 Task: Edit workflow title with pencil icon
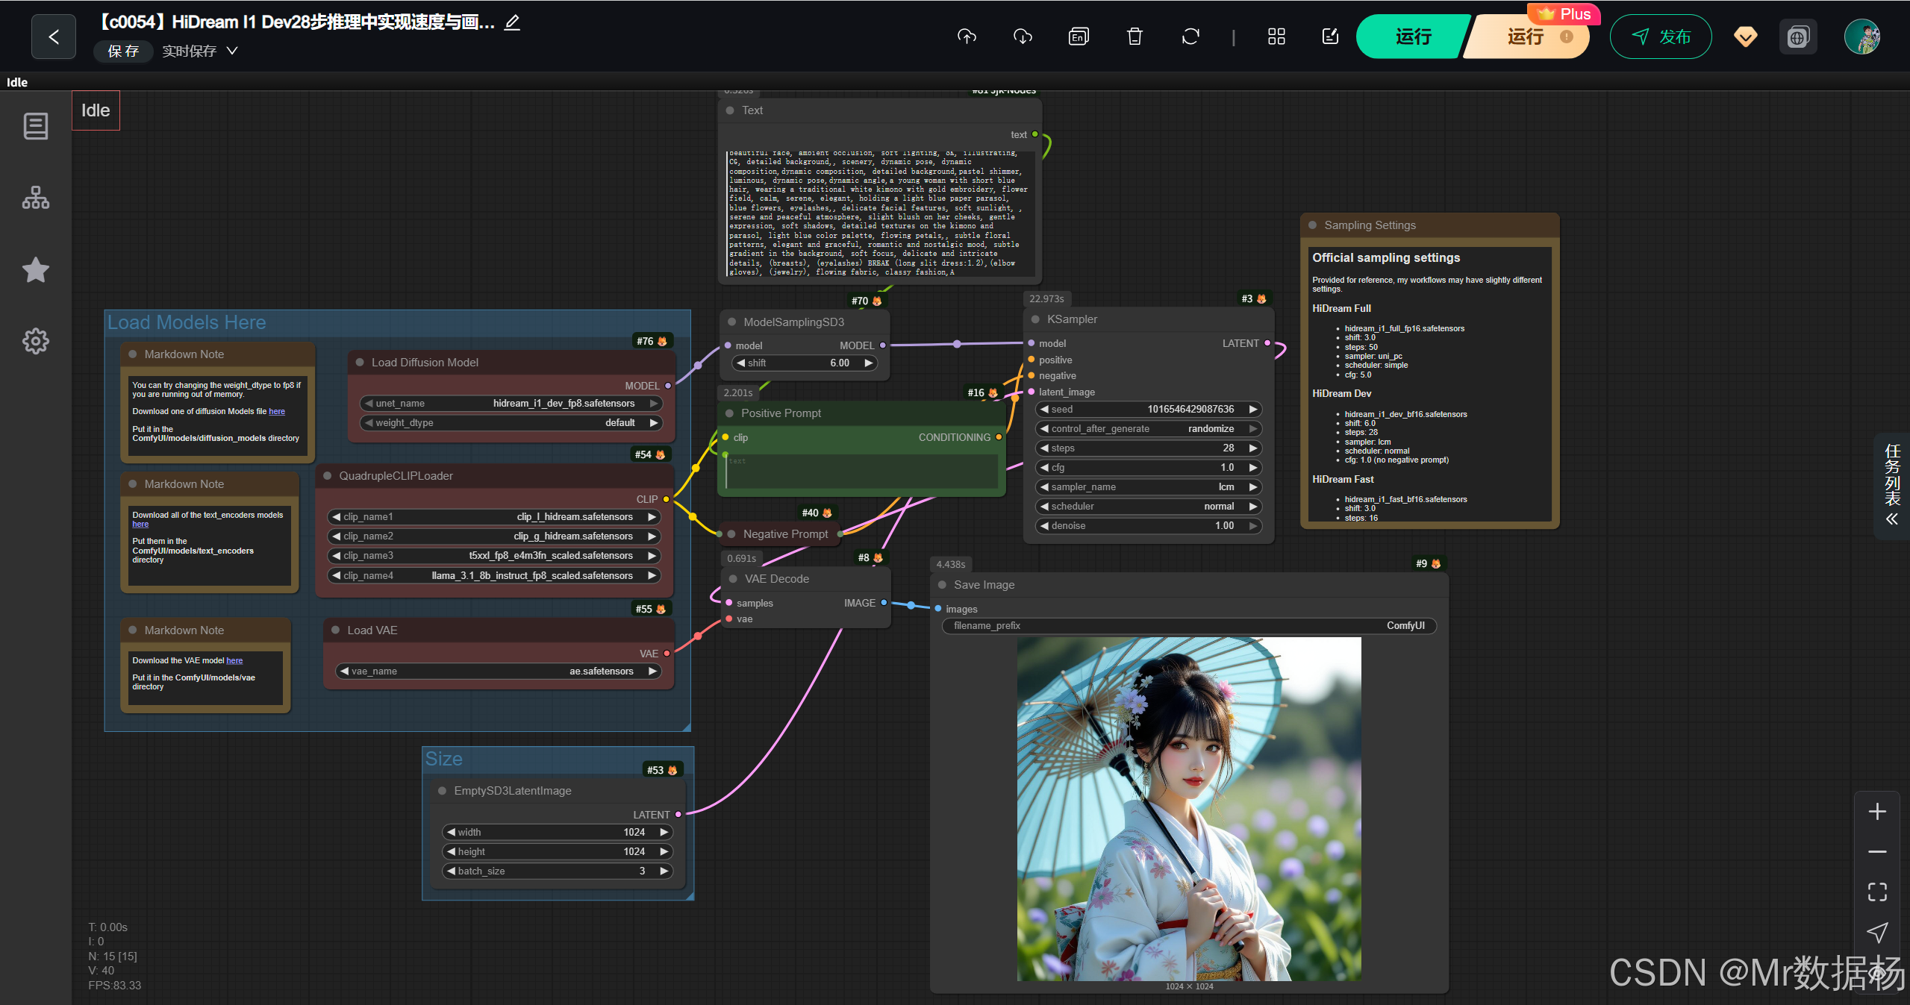pos(512,22)
